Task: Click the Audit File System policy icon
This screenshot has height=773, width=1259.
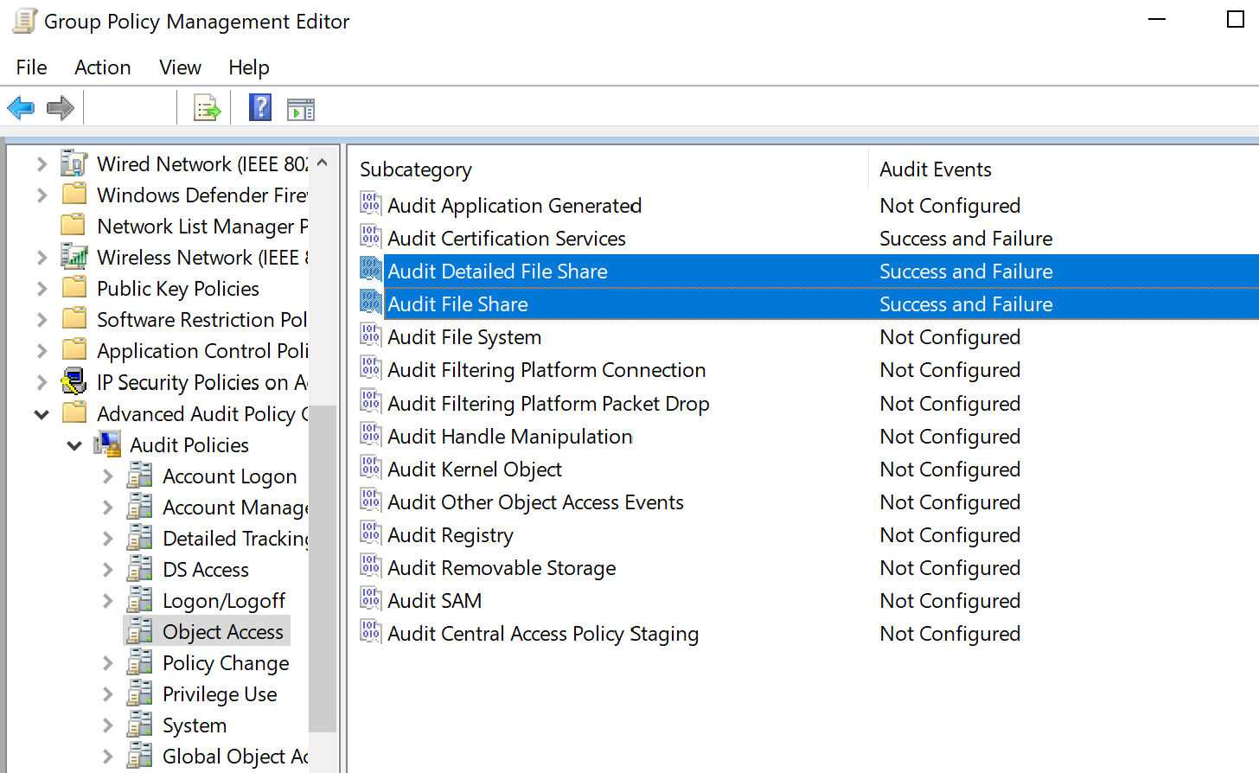Action: tap(371, 335)
